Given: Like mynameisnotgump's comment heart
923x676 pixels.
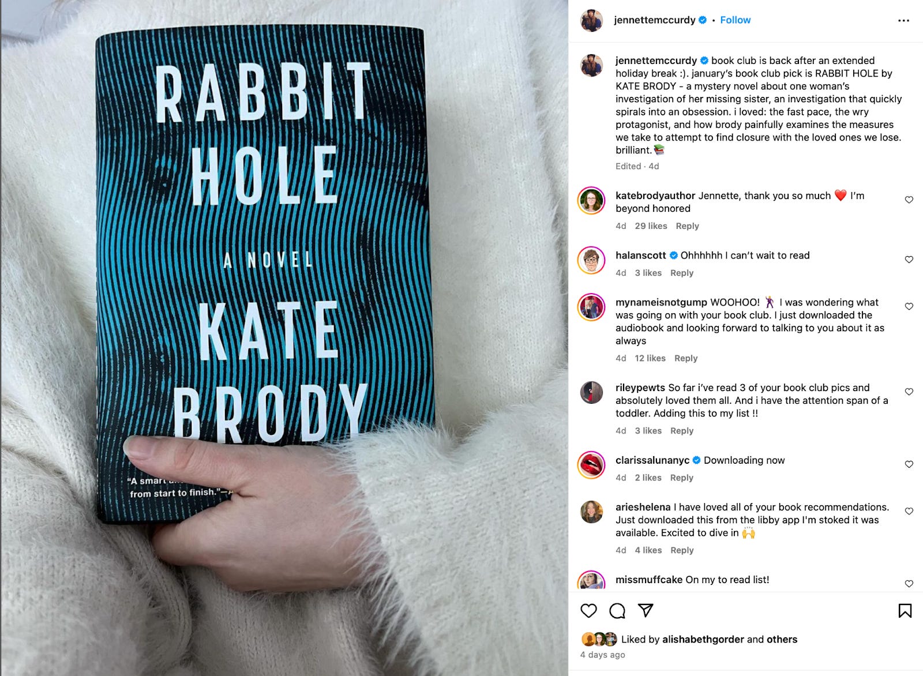Looking at the screenshot, I should pos(909,306).
